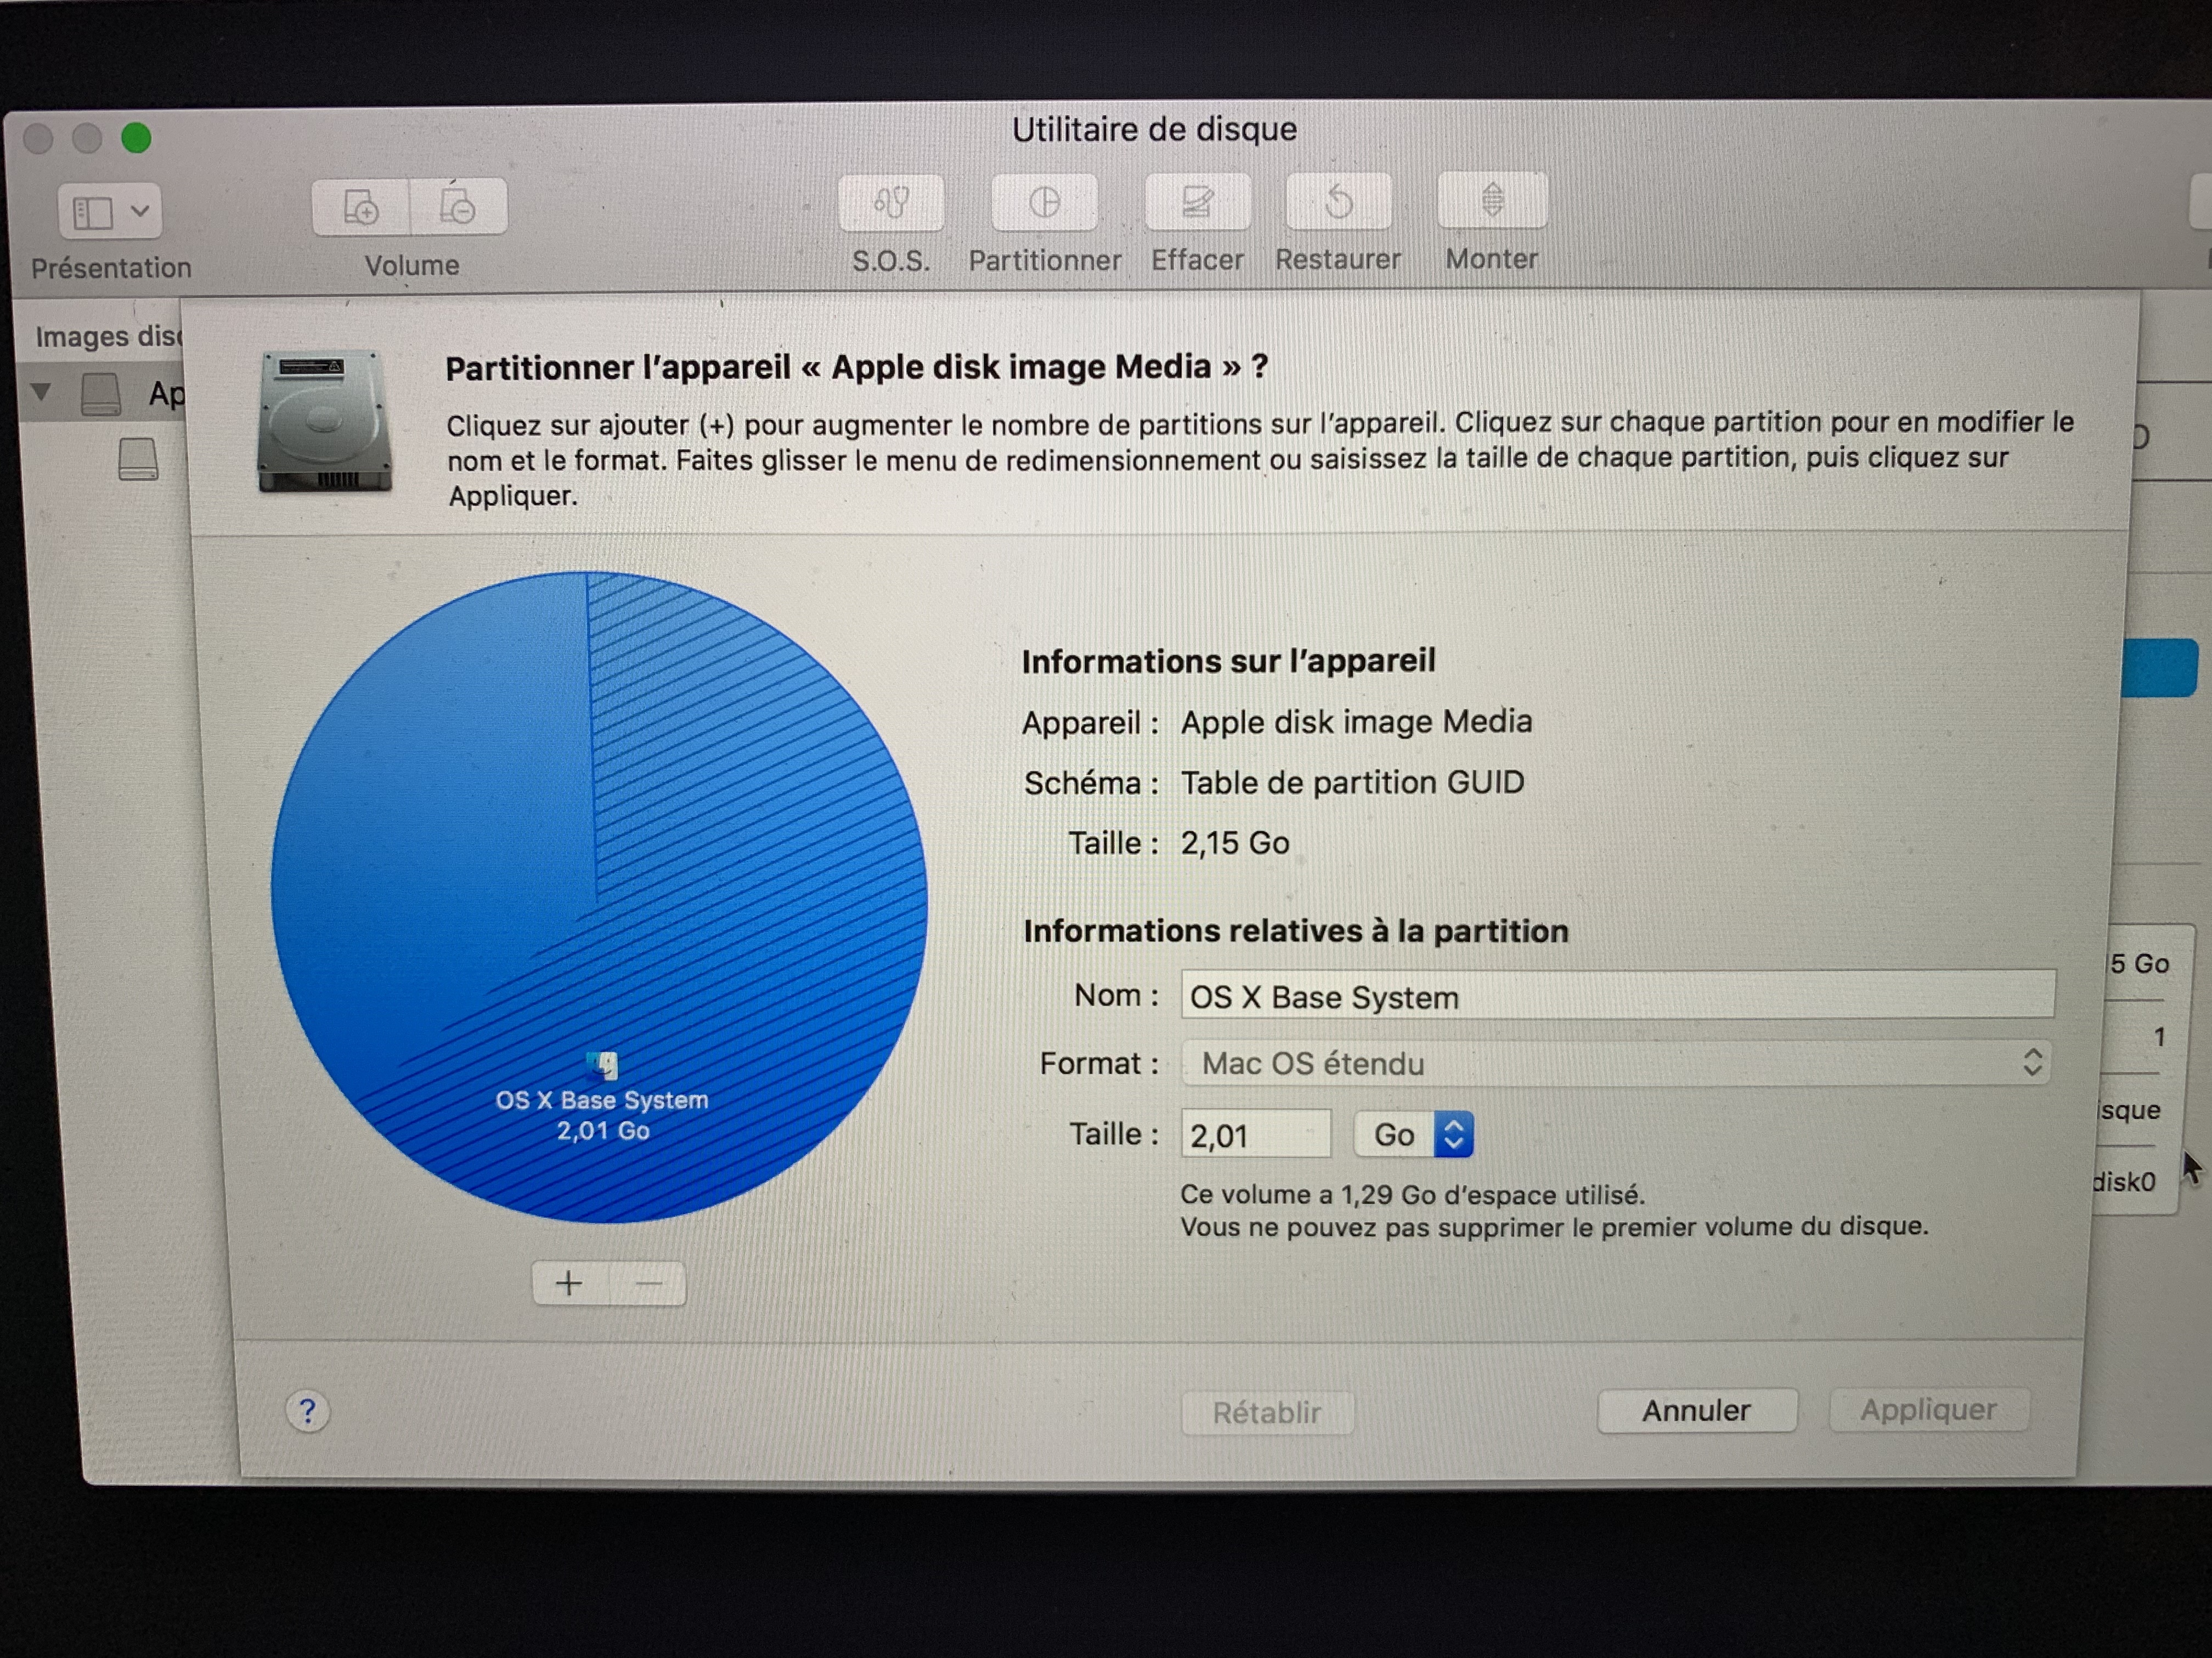Cancel with the Annuler button
2212x1658 pixels.
point(1697,1410)
